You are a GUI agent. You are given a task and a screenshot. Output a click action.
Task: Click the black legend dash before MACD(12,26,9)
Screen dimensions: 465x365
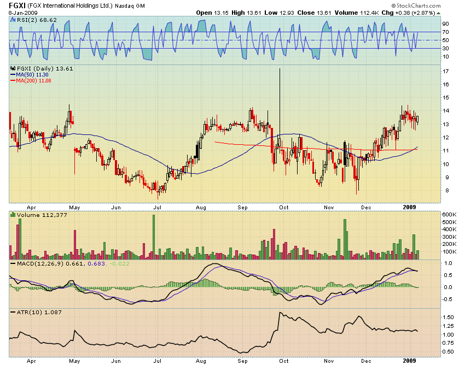point(13,263)
